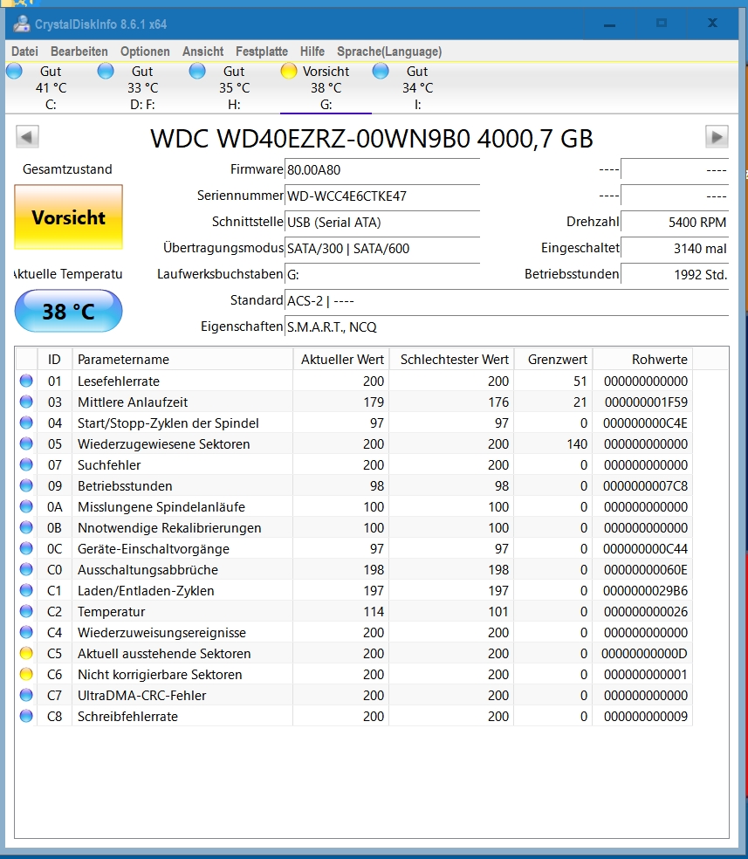Click status dot of Ausschaltungsabbrüche row
Image resolution: width=748 pixels, height=859 pixels.
click(25, 569)
